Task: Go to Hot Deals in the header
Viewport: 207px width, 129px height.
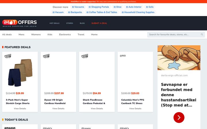Action: [54, 23]
